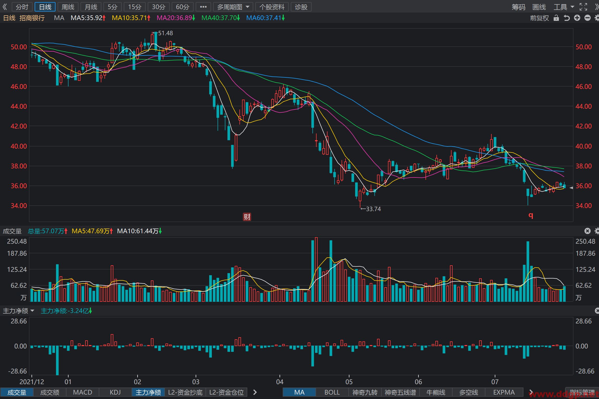599x399 pixels.
Task: Expand right panel with double chevron
Action: point(597,7)
